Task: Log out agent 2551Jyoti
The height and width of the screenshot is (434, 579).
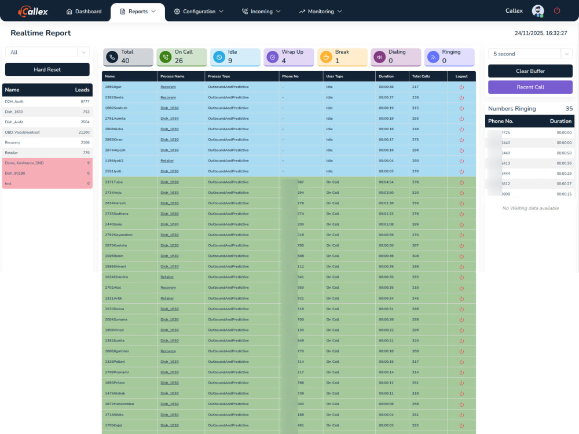Action: (461, 172)
